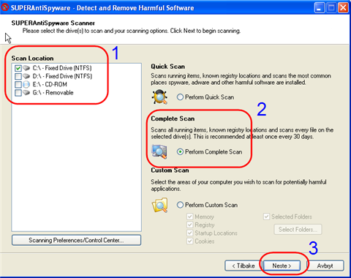This screenshot has width=351, height=278.
Task: Toggle the Memory checkbox
Action: [190, 217]
